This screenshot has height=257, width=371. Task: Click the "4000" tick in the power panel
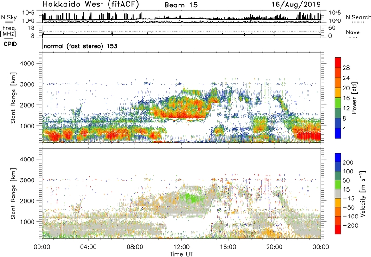(27, 64)
